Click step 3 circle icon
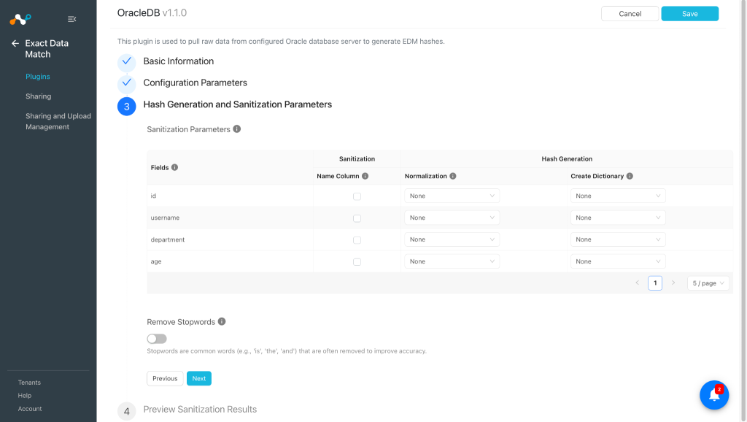Image resolution: width=747 pixels, height=422 pixels. [127, 107]
